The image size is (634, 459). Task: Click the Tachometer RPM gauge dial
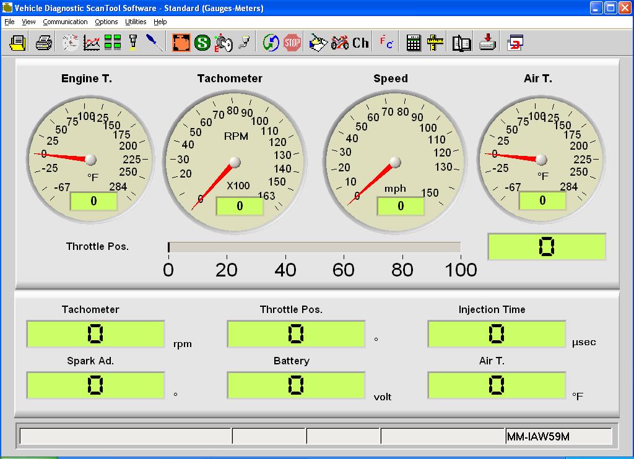click(x=235, y=162)
